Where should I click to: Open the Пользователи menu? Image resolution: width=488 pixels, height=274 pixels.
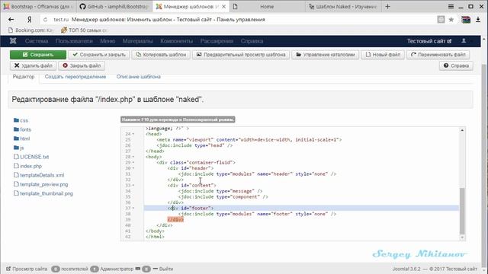click(x=74, y=41)
